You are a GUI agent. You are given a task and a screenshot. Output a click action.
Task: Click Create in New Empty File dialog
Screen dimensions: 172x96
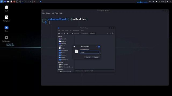(x=96, y=57)
